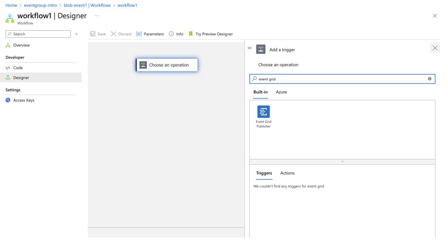Click the Discard X icon
Screen dimensions: 446x241
click(114, 34)
